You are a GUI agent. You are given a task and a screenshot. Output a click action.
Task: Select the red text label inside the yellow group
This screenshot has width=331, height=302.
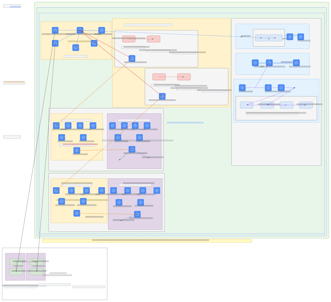coord(80,144)
